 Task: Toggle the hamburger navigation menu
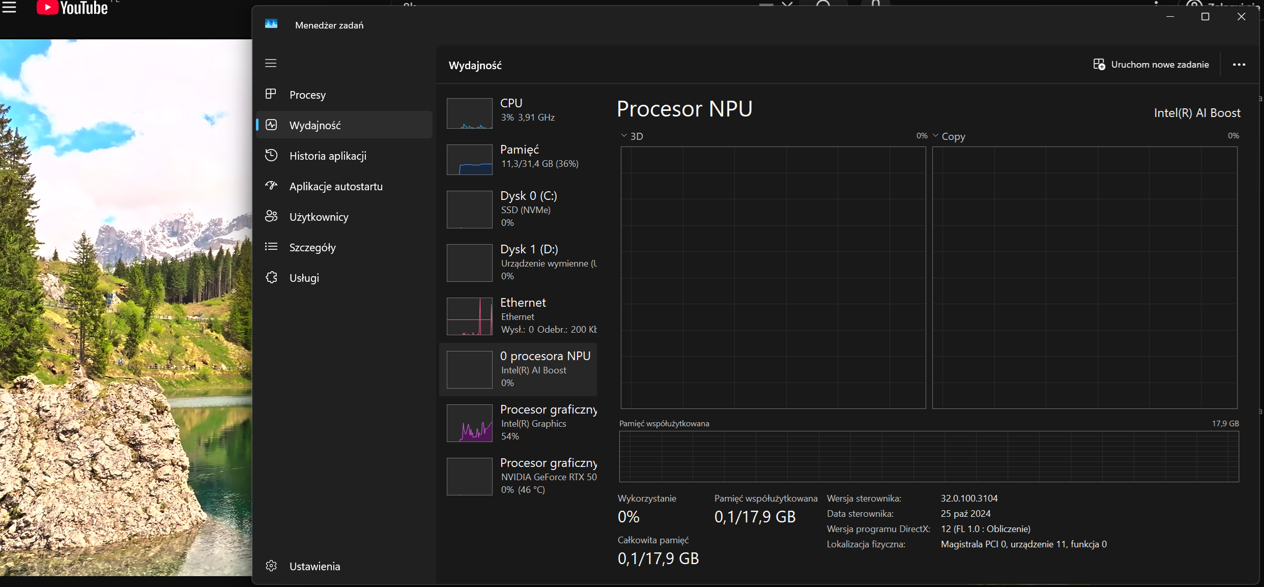271,63
